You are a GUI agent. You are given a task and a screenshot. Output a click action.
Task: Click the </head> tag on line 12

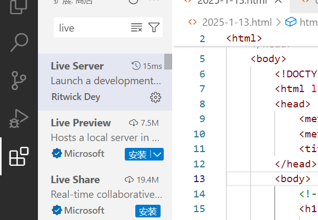(x=296, y=164)
